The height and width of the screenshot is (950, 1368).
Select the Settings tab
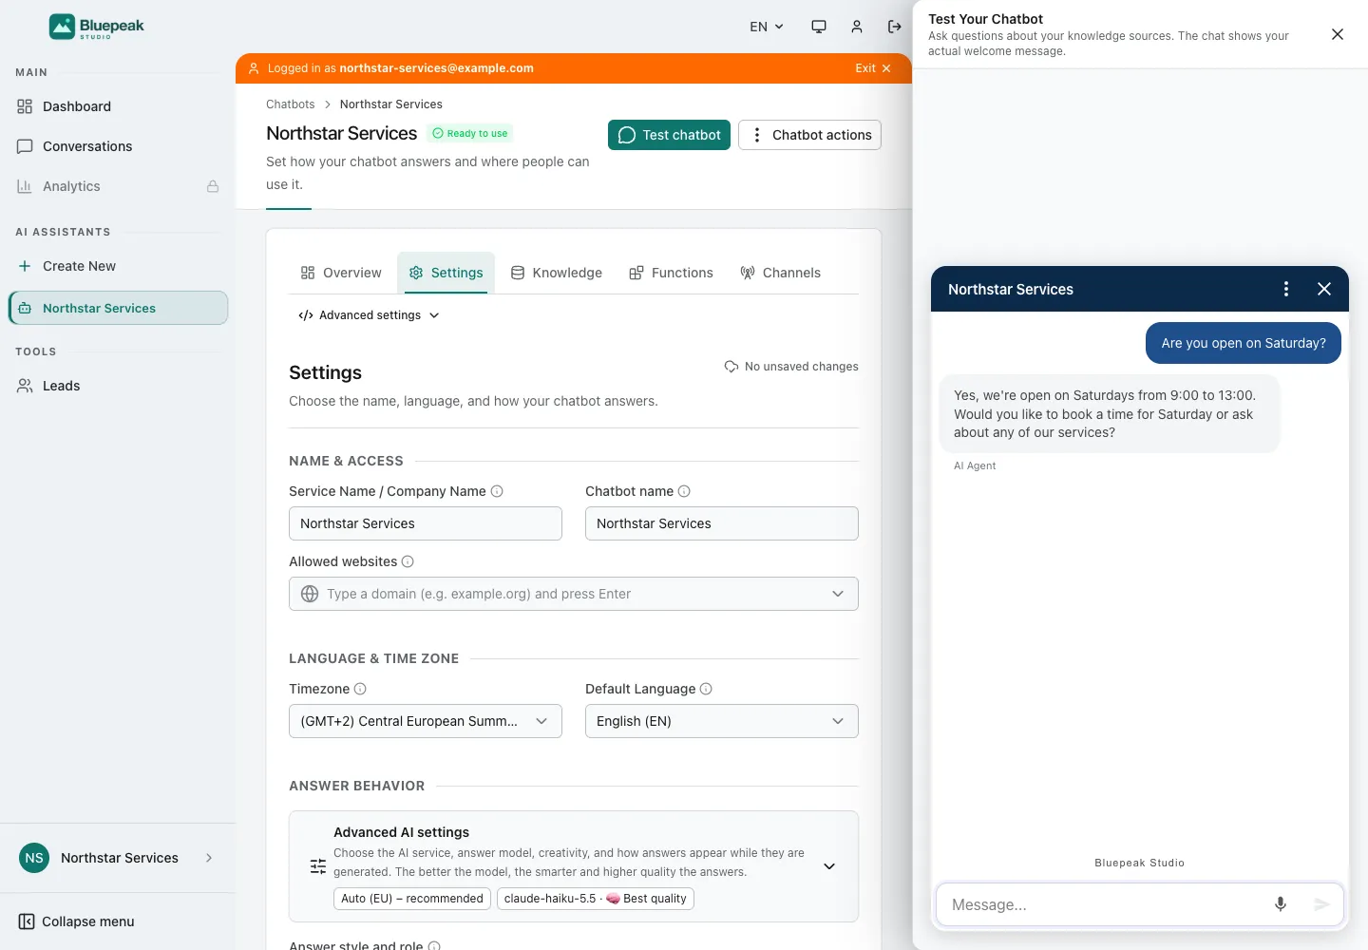446,273
